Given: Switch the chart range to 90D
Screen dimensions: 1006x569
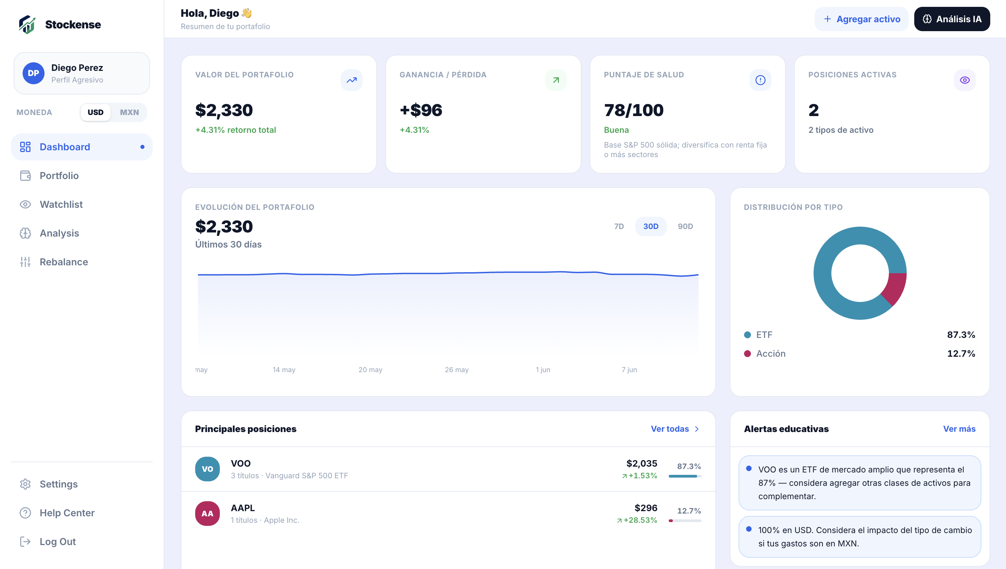Looking at the screenshot, I should pyautogui.click(x=685, y=226).
